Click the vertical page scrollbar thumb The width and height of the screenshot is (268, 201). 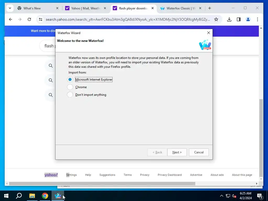click(261, 138)
